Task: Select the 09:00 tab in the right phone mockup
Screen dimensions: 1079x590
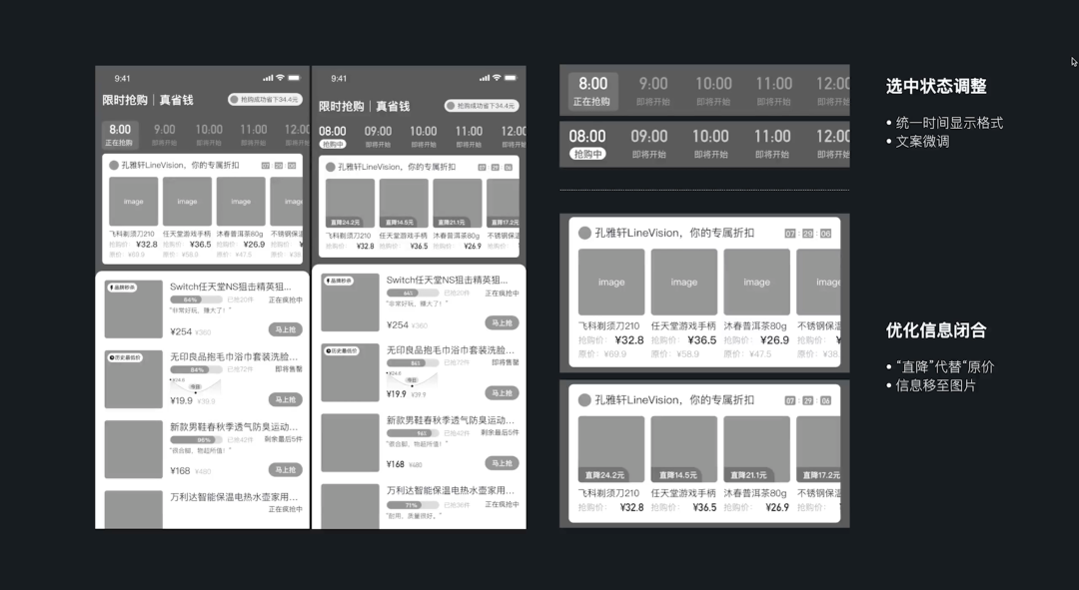Action: coord(378,136)
